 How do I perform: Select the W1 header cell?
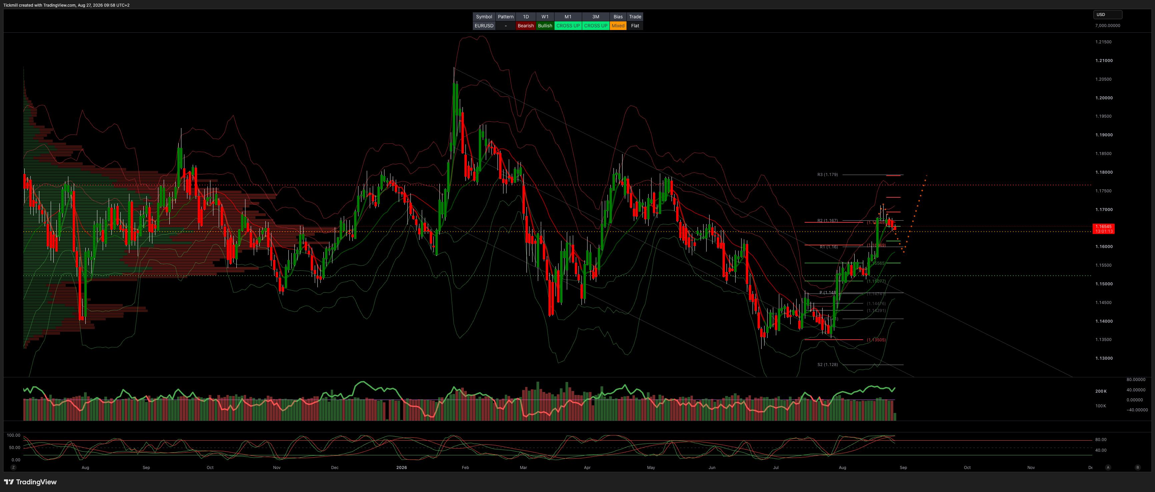click(545, 17)
